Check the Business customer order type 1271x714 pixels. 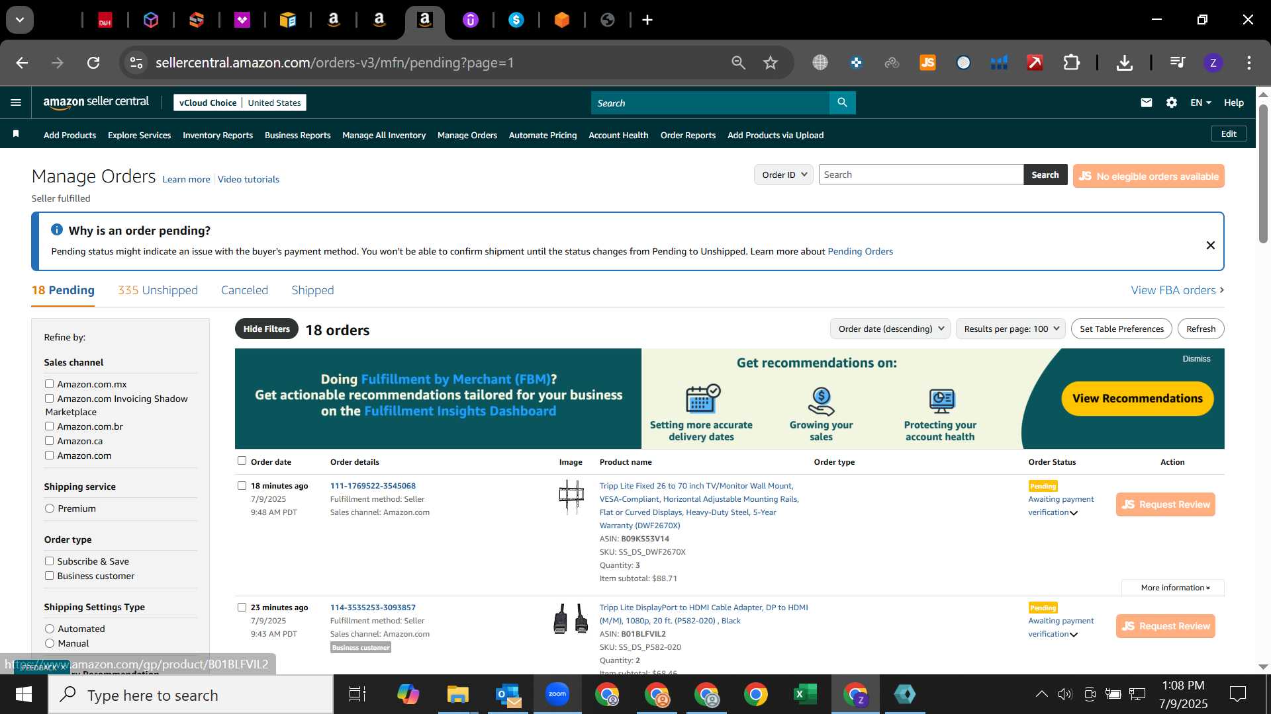point(49,575)
